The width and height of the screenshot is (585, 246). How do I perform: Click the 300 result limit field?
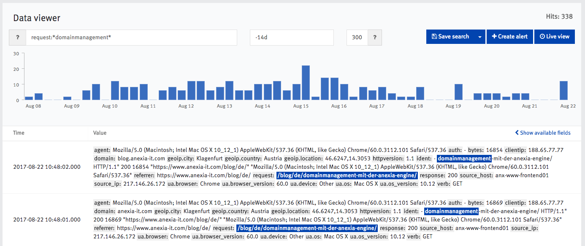tap(357, 37)
